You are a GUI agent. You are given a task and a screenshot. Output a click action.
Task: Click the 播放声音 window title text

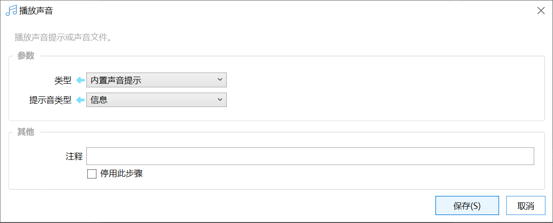[36, 11]
